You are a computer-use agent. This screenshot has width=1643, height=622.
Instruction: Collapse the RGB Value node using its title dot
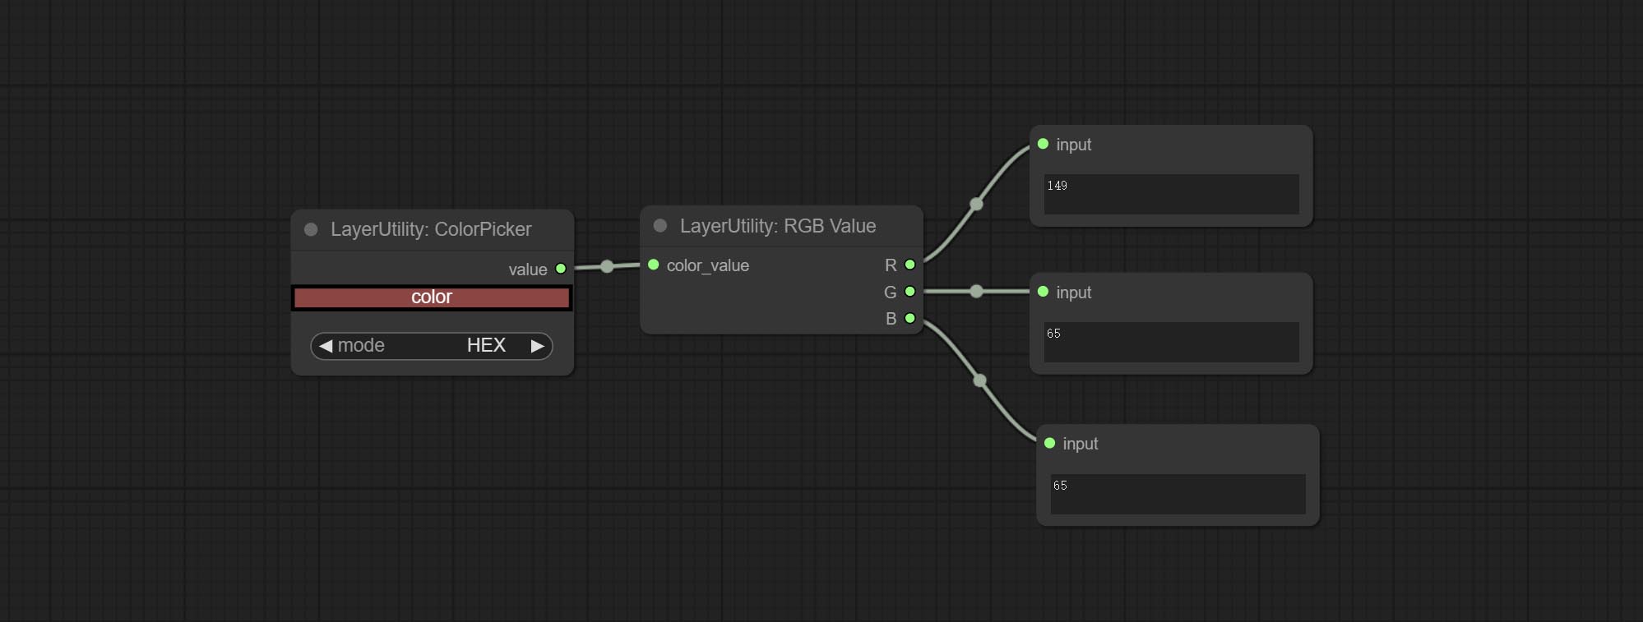click(x=660, y=226)
